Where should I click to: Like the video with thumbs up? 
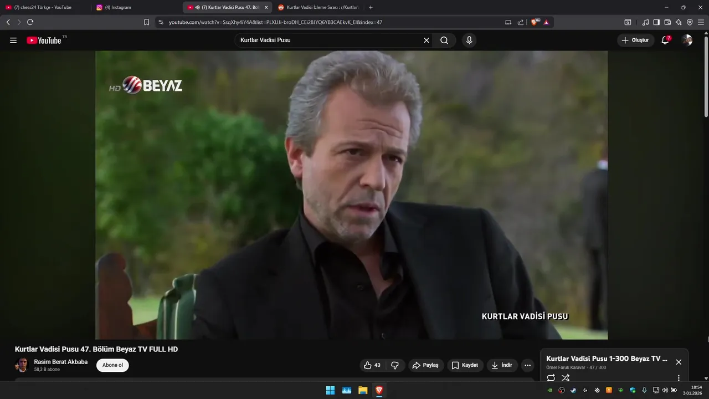(372, 365)
